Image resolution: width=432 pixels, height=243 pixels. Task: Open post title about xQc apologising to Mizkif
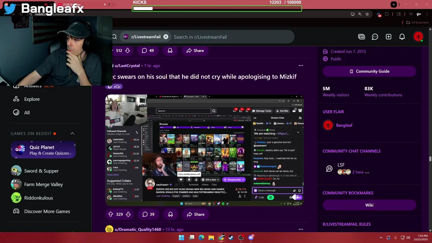[204, 77]
